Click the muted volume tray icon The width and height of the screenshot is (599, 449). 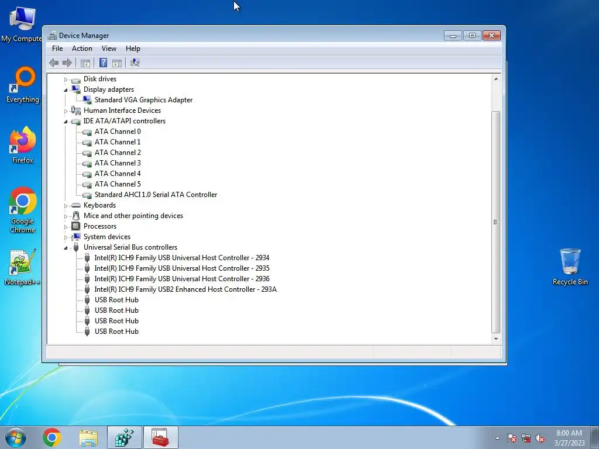point(540,438)
